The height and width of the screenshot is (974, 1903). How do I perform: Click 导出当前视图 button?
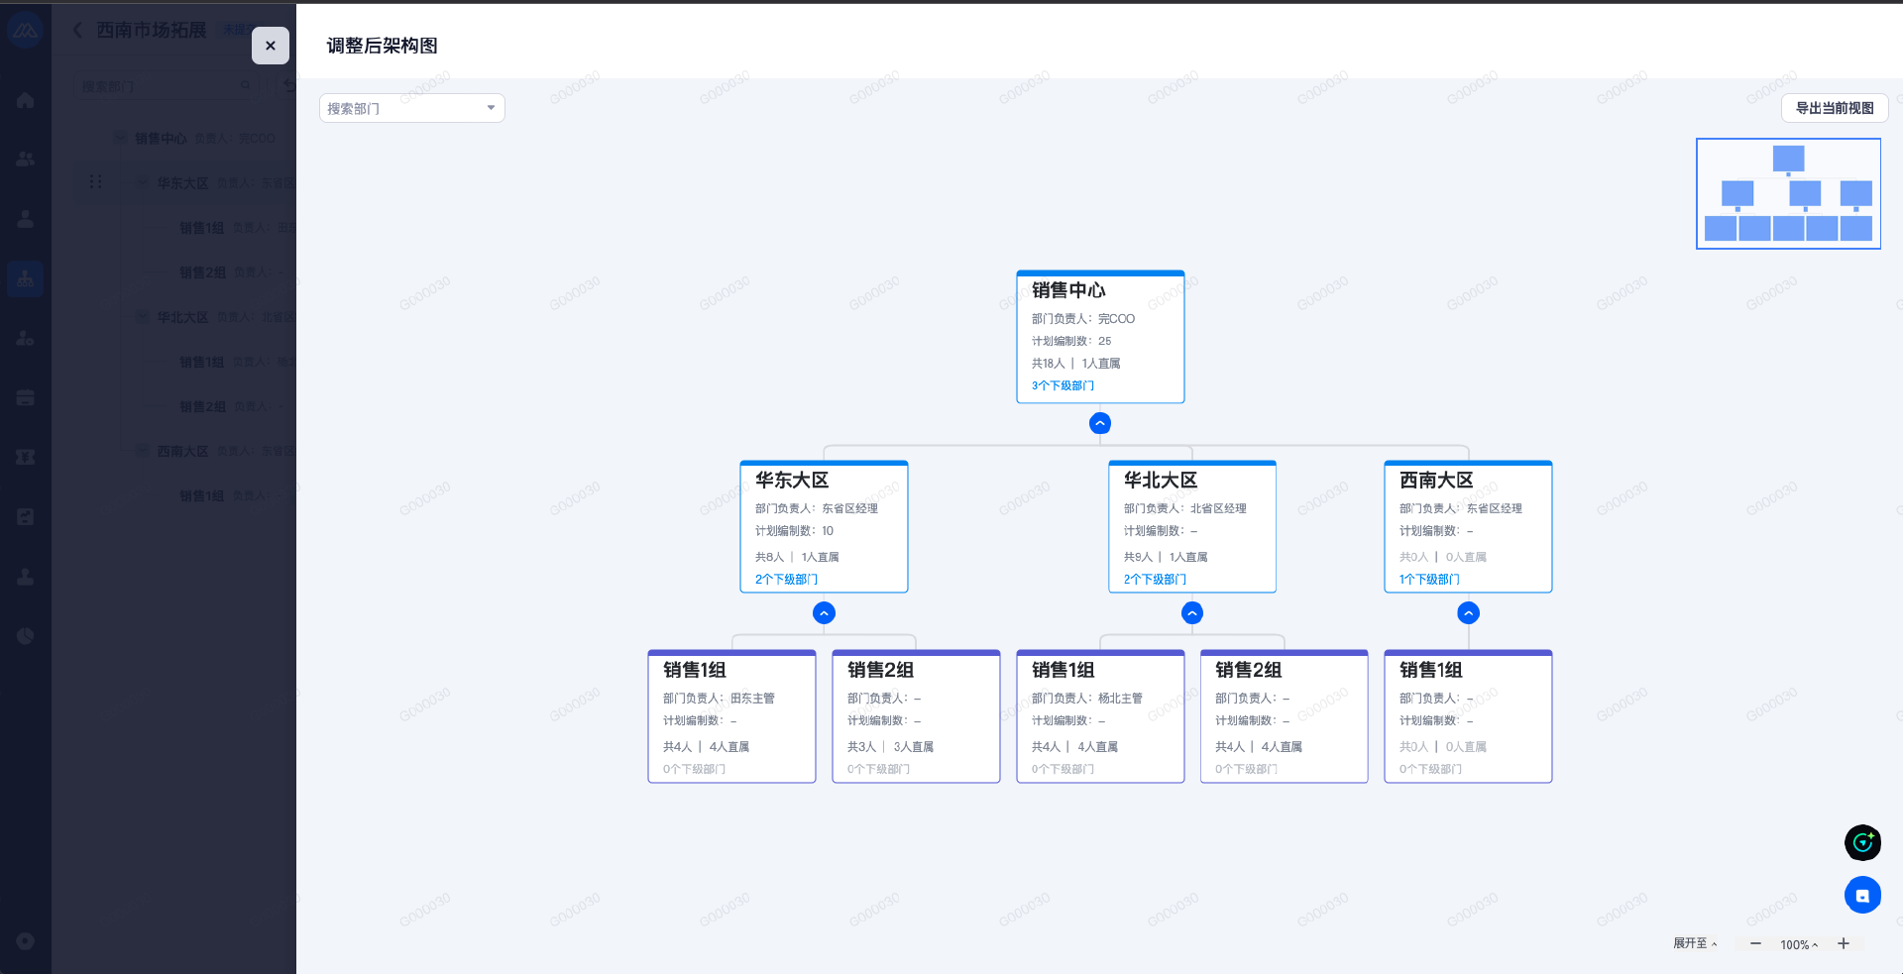(1835, 108)
